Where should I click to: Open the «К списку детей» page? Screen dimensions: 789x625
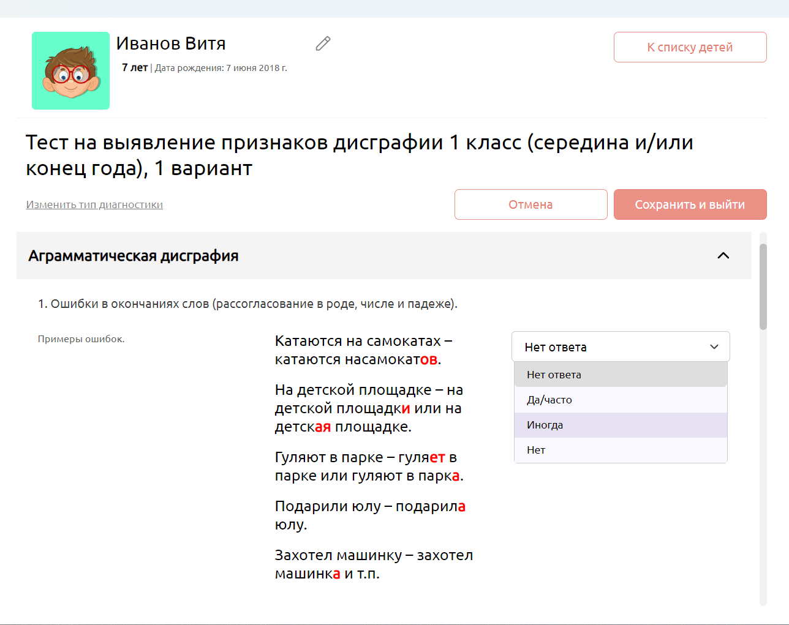[690, 47]
